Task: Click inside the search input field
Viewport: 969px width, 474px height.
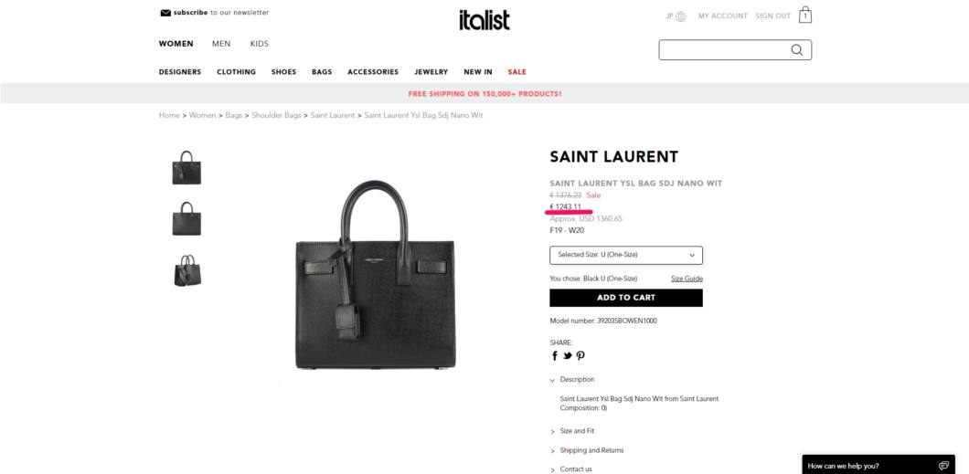Action: tap(723, 50)
